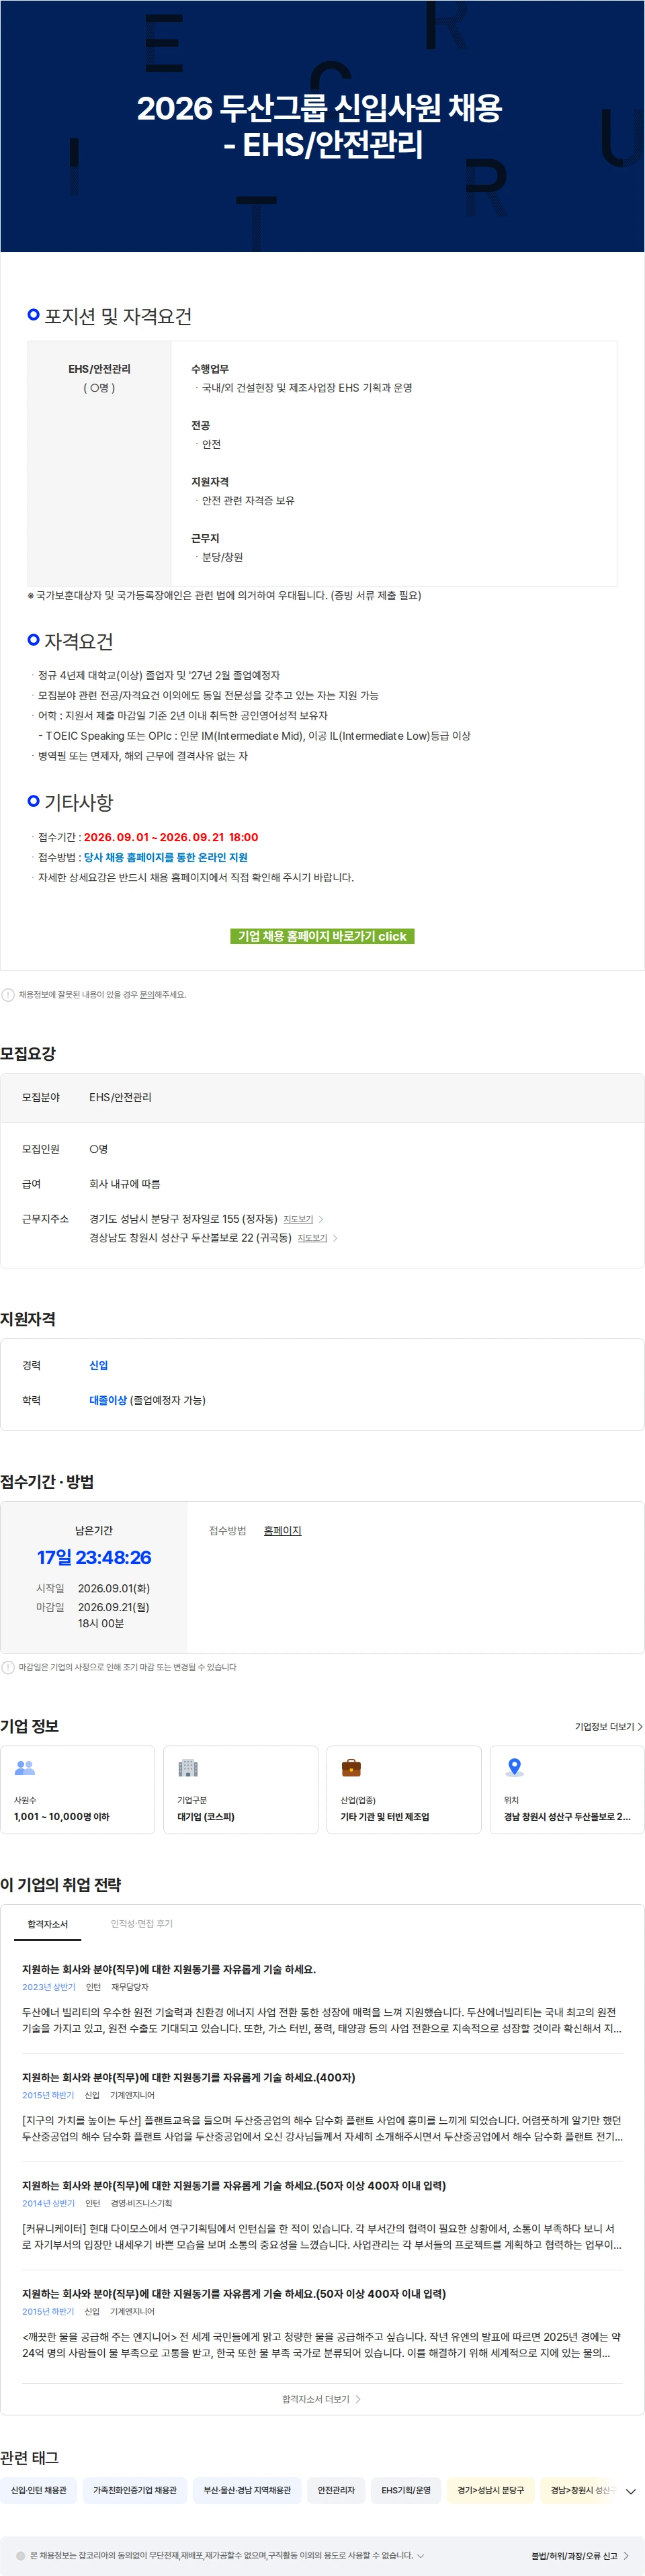Click the 2026.09.01 ~ 2026.09.21 18:00 date text
Viewport: 645px width, 2576px height.
171,837
